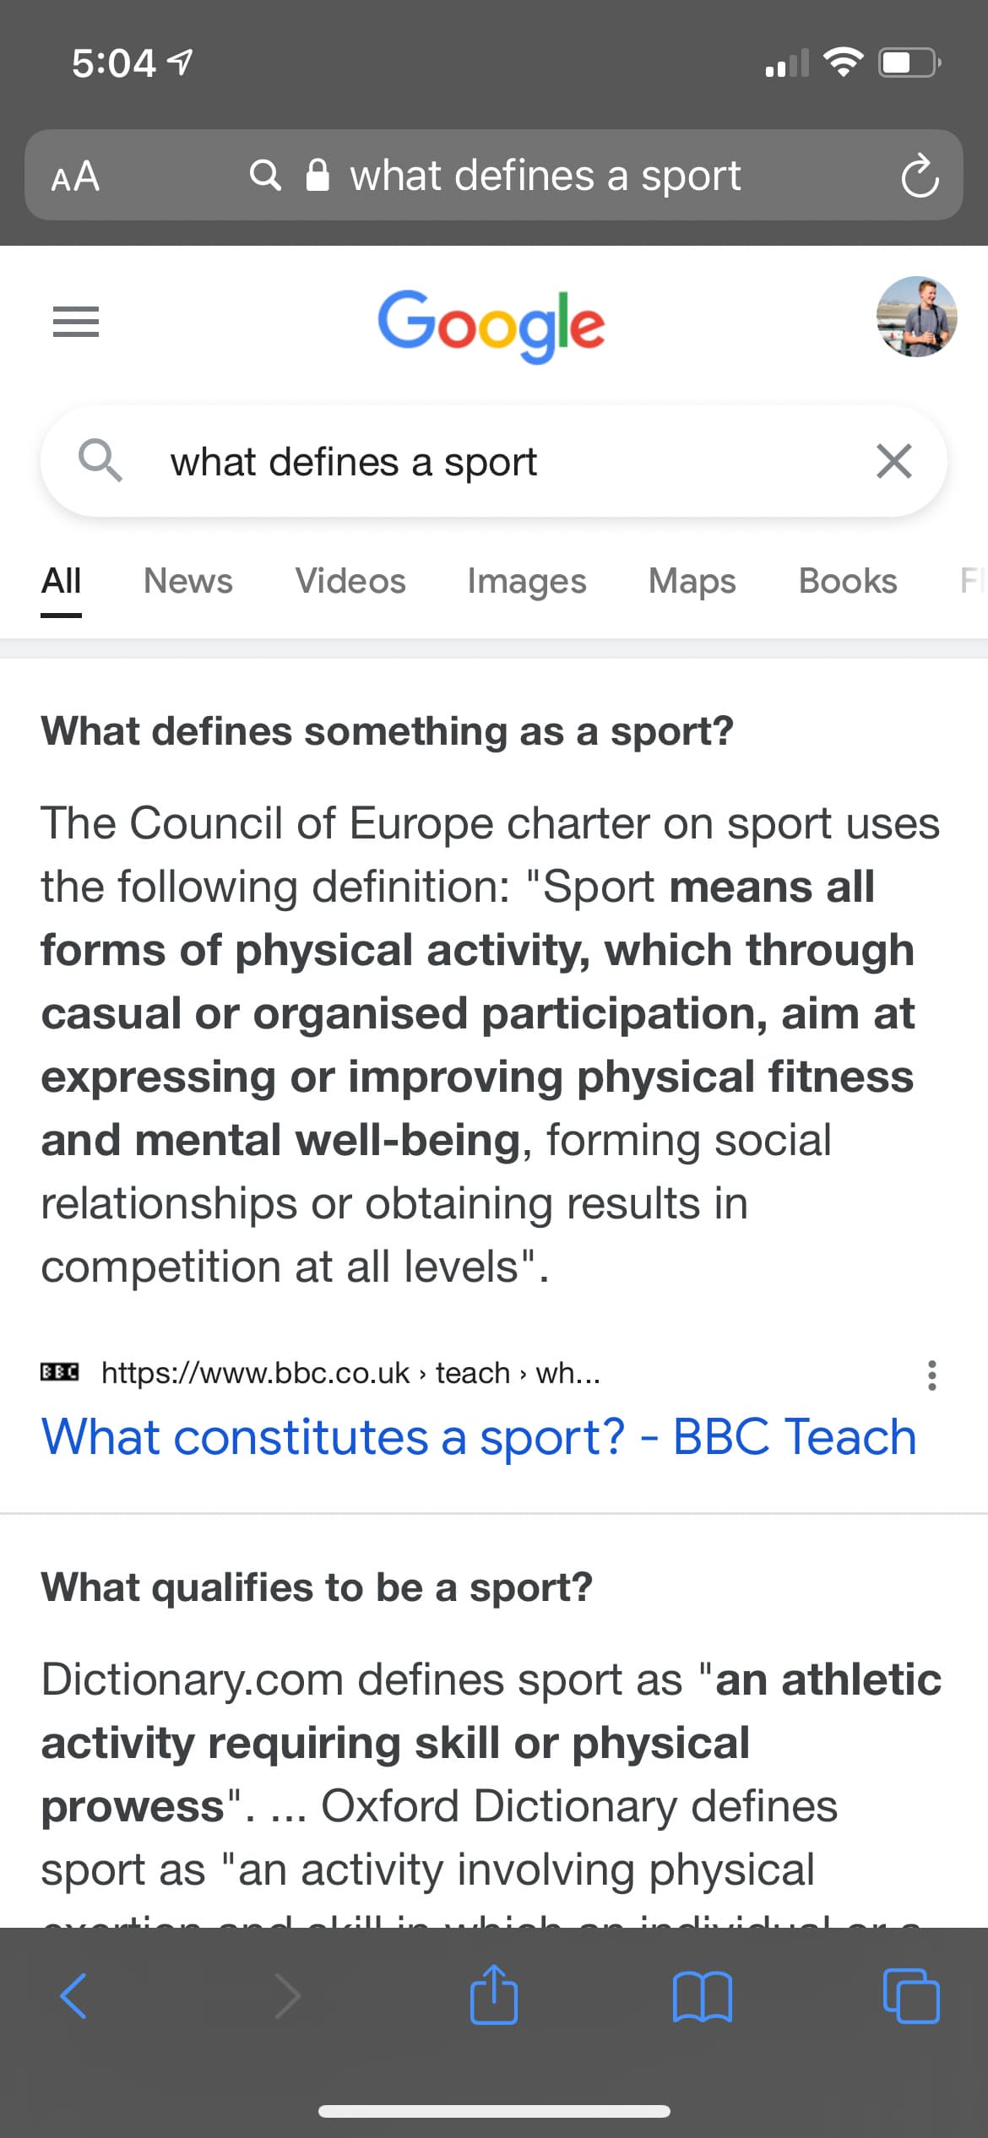Open 'What constitutes a sport? - BBC Teach'
The width and height of the screenshot is (988, 2138).
coord(479,1437)
